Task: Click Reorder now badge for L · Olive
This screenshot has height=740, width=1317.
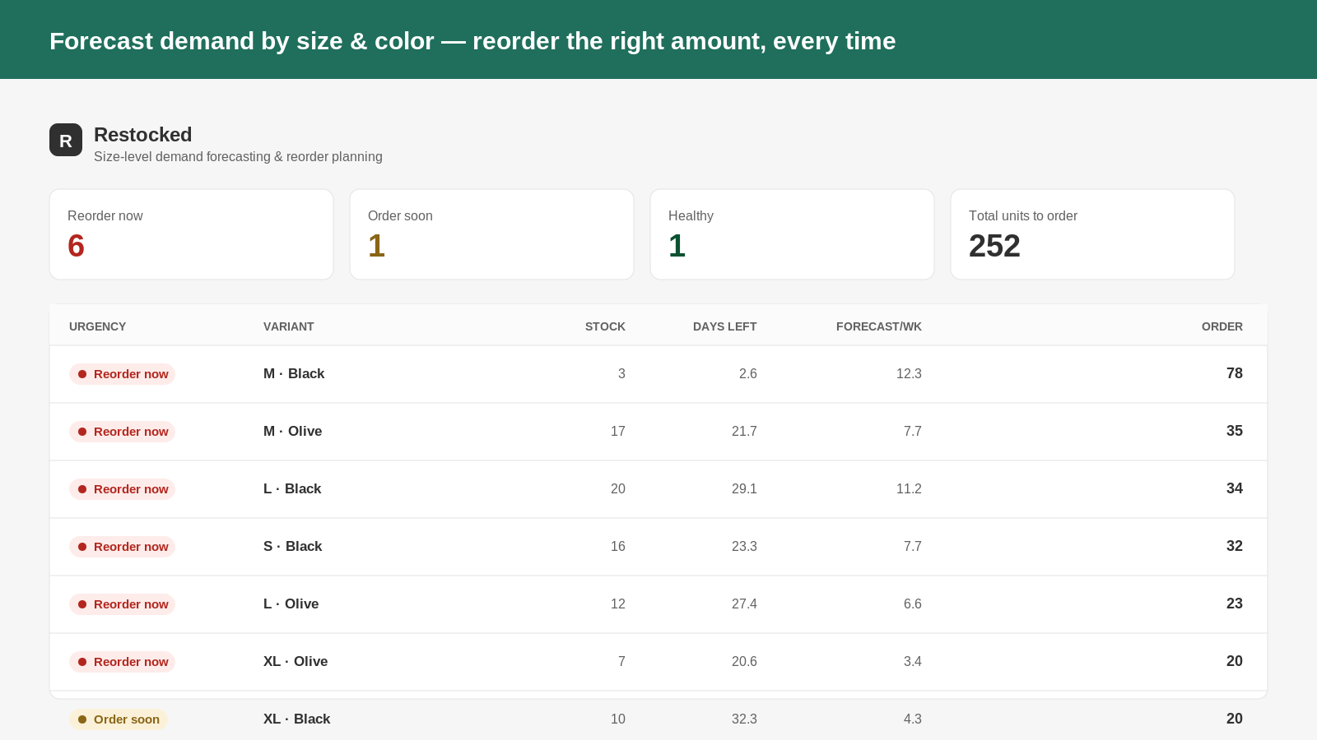Action: (x=122, y=604)
